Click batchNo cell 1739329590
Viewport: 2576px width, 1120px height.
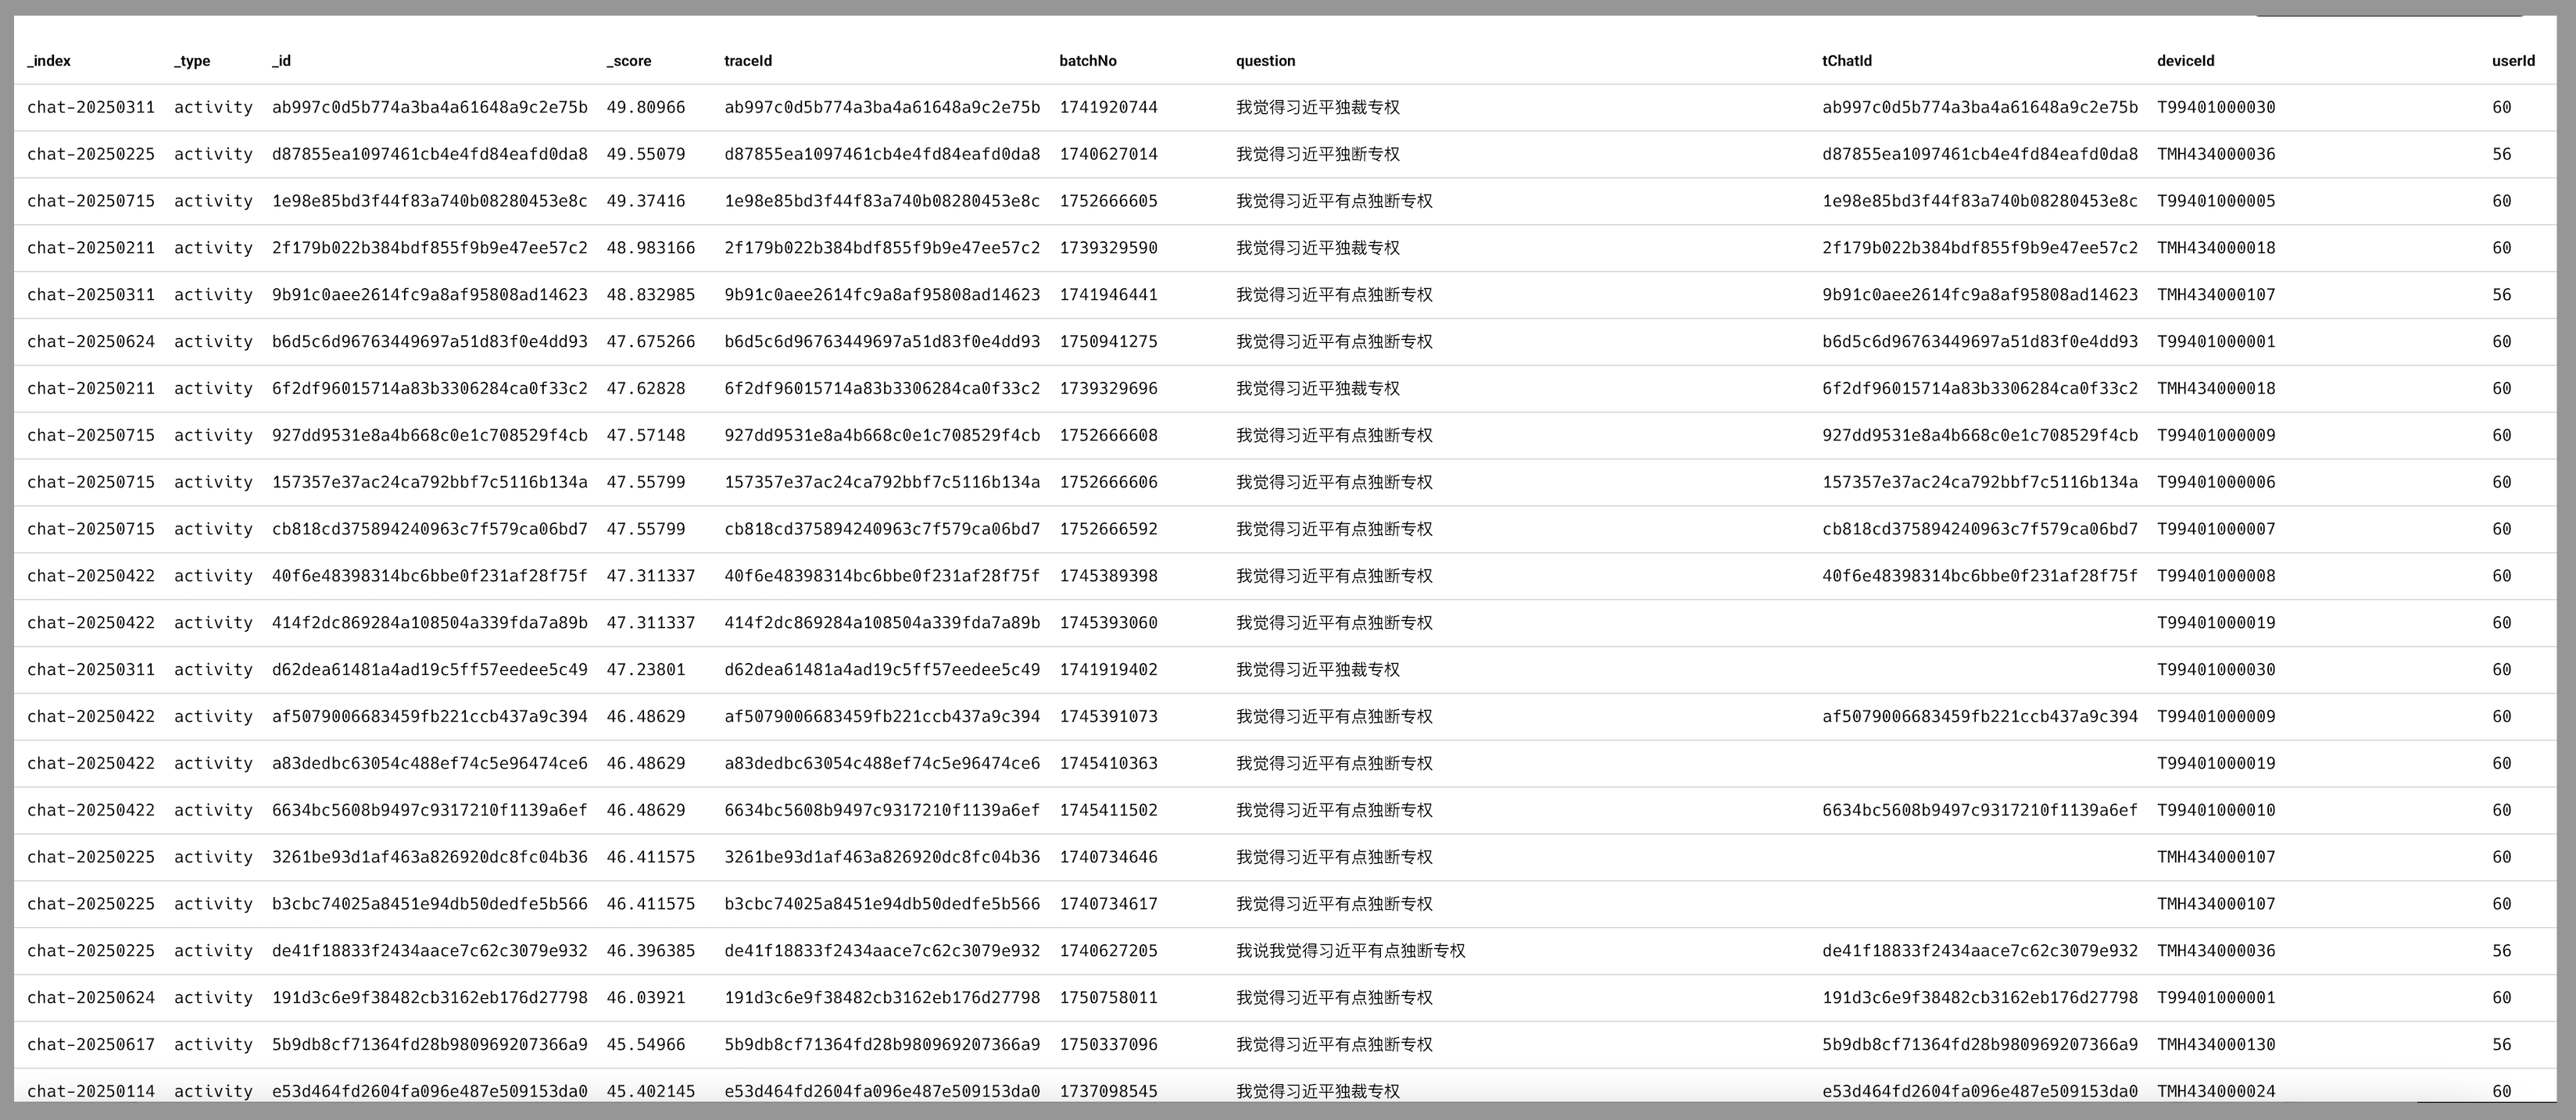point(1109,249)
